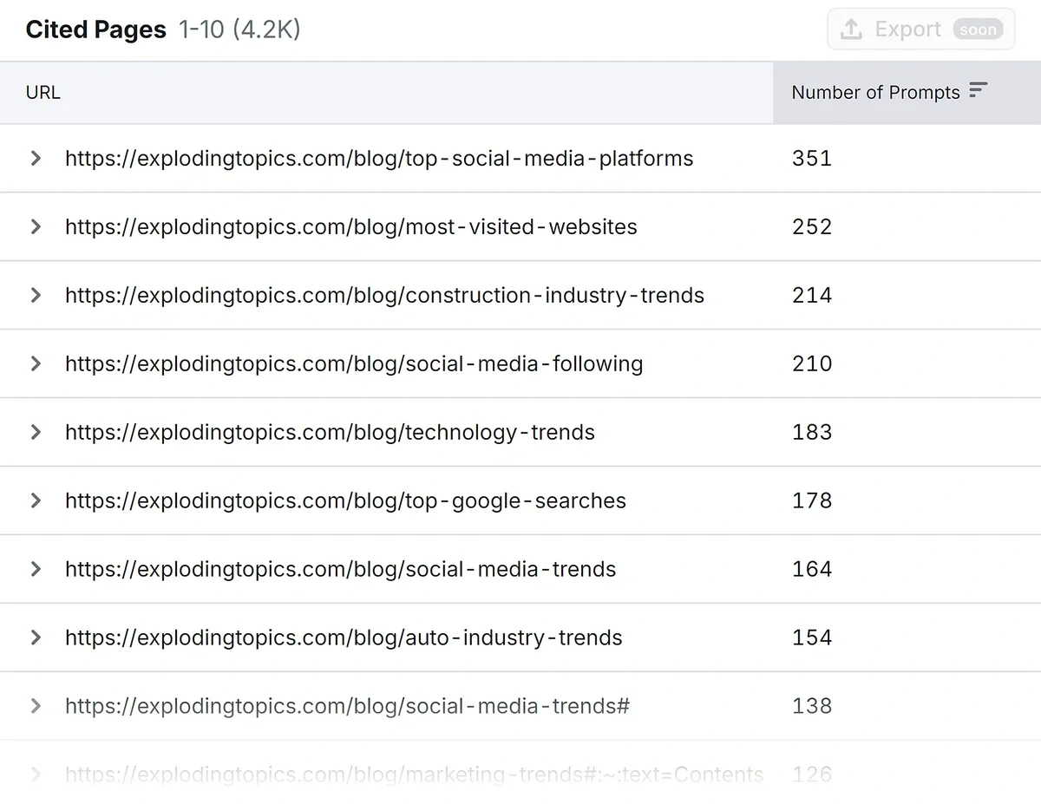Image resolution: width=1041 pixels, height=804 pixels.
Task: Expand the construction-industry-trends row chevron
Action: pyautogui.click(x=35, y=296)
